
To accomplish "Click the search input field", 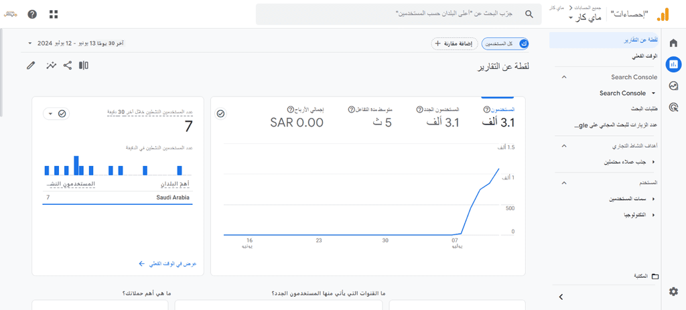I will click(399, 14).
